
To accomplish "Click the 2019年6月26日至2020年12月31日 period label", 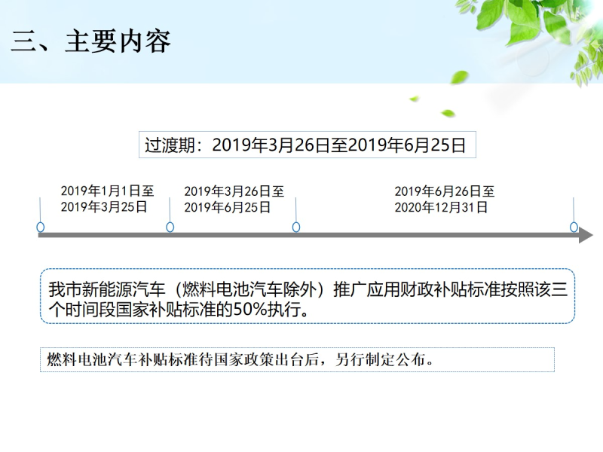I will tap(444, 199).
